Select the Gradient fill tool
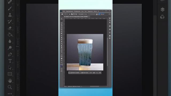This screenshot has height=96, width=171. coord(61,44)
